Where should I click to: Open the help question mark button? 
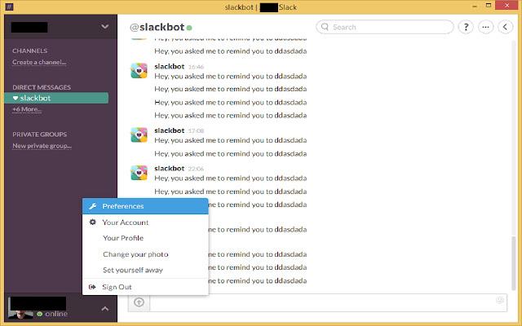coord(466,27)
